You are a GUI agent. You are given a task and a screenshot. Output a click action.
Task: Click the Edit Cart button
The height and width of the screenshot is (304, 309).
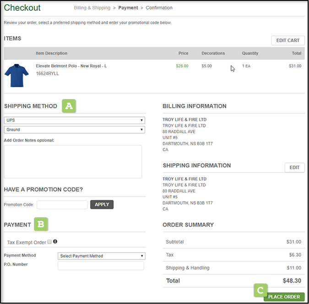[287, 41]
